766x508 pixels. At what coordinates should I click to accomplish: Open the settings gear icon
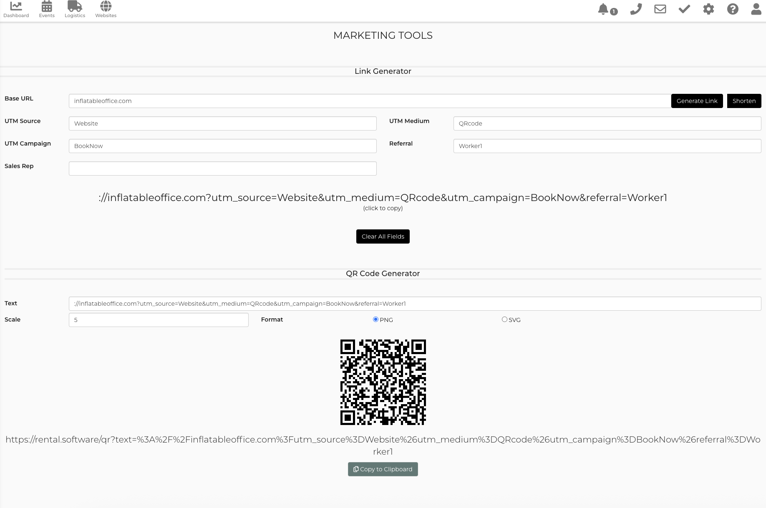click(x=708, y=9)
